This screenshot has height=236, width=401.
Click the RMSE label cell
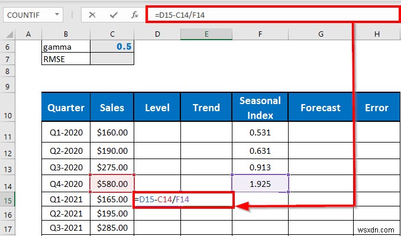[66, 59]
